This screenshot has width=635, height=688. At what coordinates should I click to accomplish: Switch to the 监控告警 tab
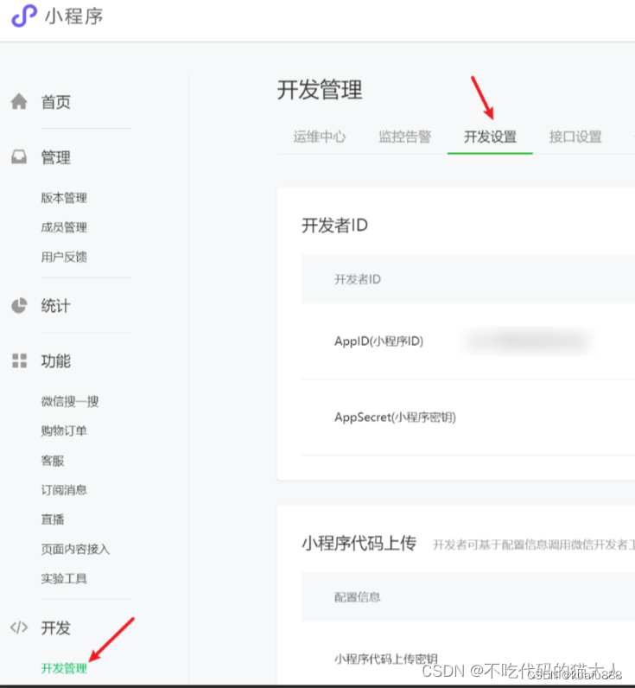[x=405, y=137]
